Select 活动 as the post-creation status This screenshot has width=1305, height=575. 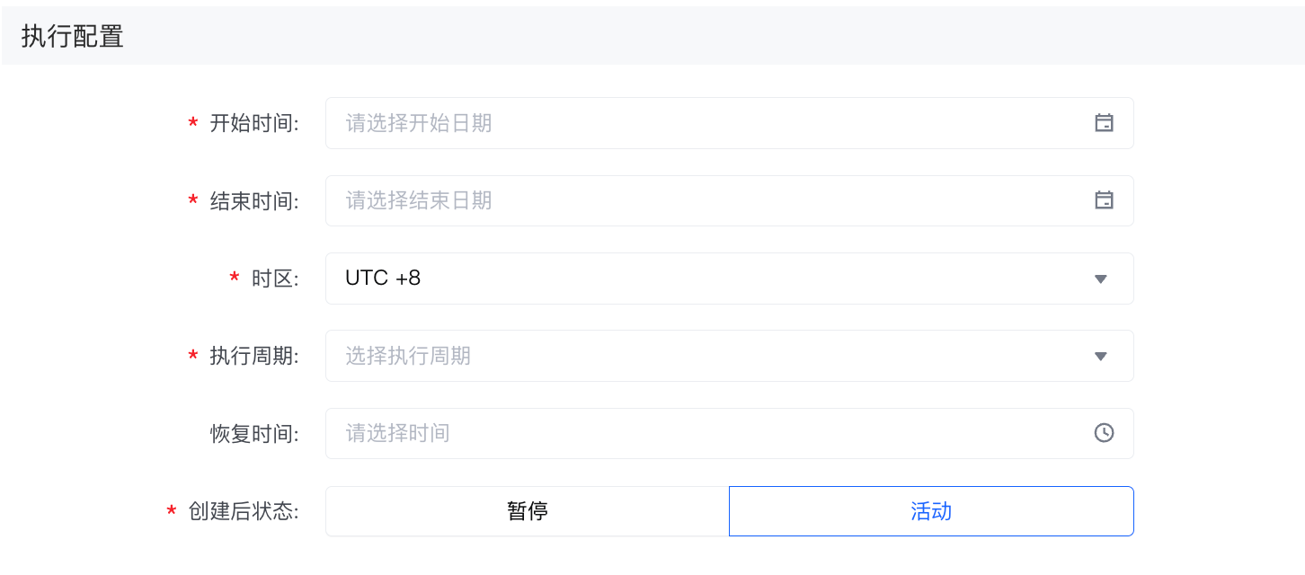click(x=931, y=511)
